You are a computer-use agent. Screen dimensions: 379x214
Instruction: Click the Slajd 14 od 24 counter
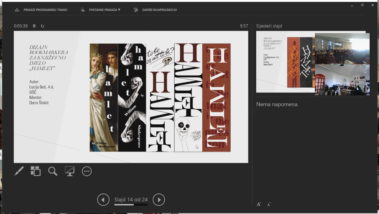tap(131, 200)
